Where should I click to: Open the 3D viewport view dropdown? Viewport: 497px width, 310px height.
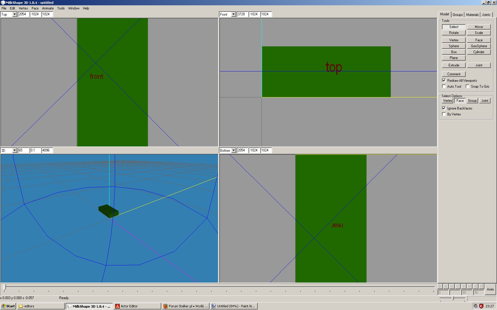coord(14,150)
